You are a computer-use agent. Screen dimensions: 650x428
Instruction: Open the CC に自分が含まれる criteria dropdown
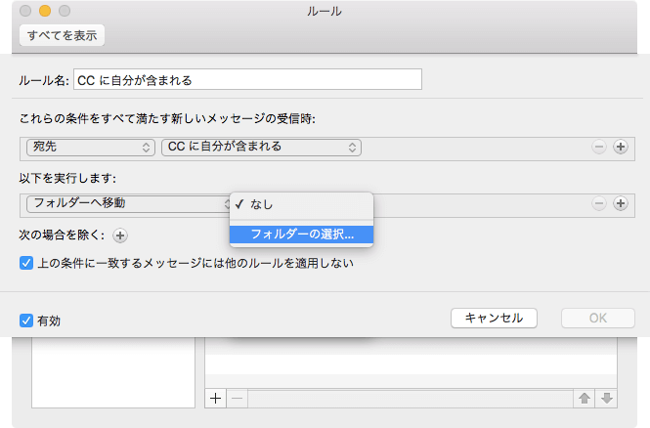pos(261,148)
